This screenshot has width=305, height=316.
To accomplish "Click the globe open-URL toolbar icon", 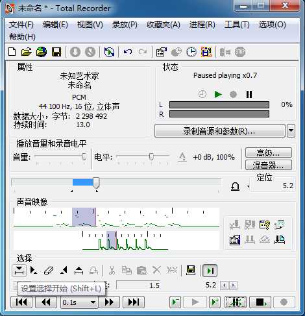I will coord(42,52).
